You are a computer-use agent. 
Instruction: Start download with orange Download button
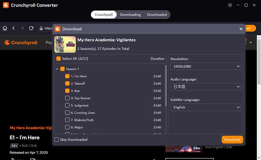(x=232, y=140)
